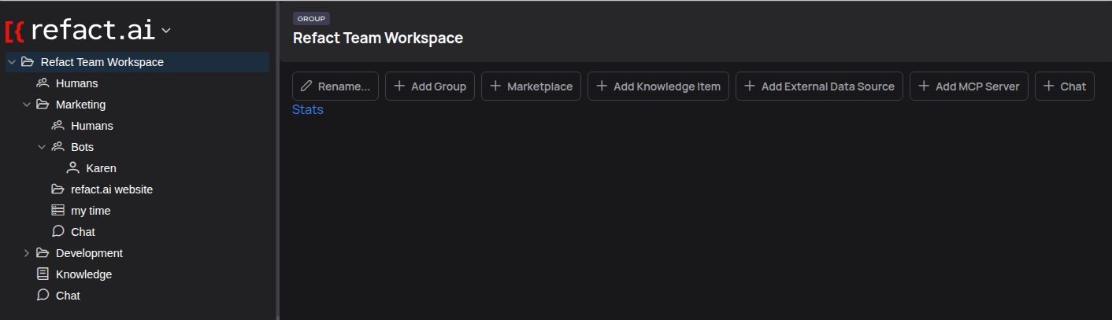
Task: Click the plus icon on Marketplace
Action: [x=495, y=86]
